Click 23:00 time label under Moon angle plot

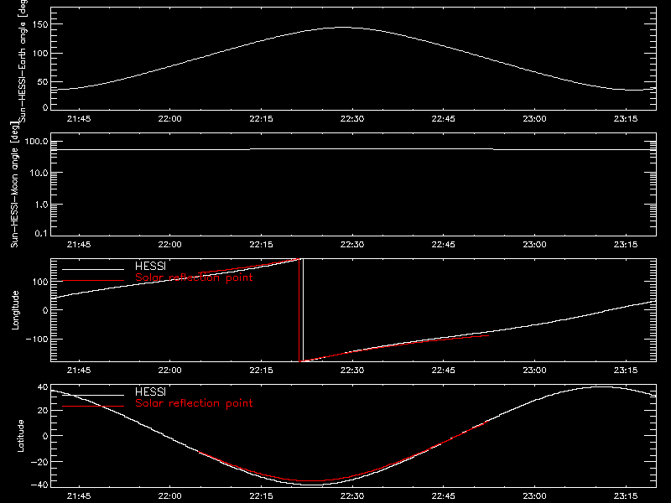click(534, 245)
